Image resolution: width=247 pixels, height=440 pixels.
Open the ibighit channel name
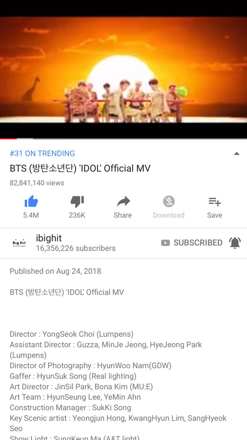pos(49,238)
